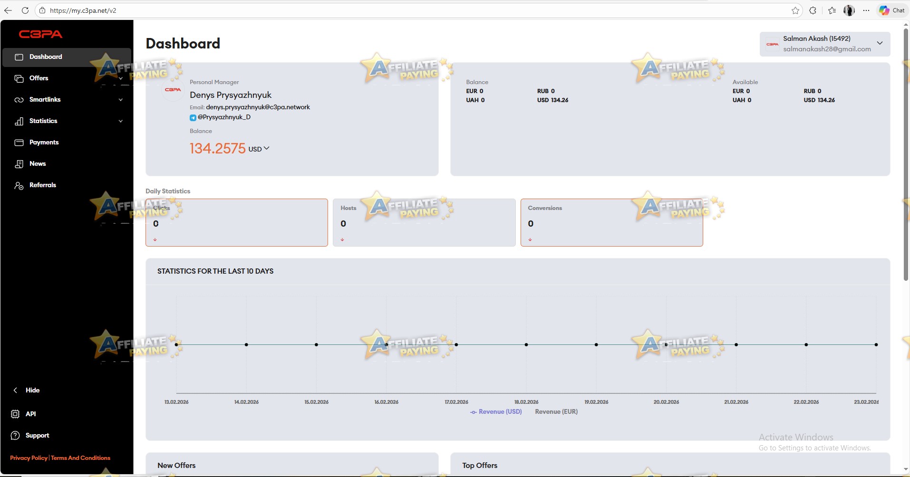The width and height of the screenshot is (910, 477).
Task: View site information via the lock icon
Action: pyautogui.click(x=42, y=10)
